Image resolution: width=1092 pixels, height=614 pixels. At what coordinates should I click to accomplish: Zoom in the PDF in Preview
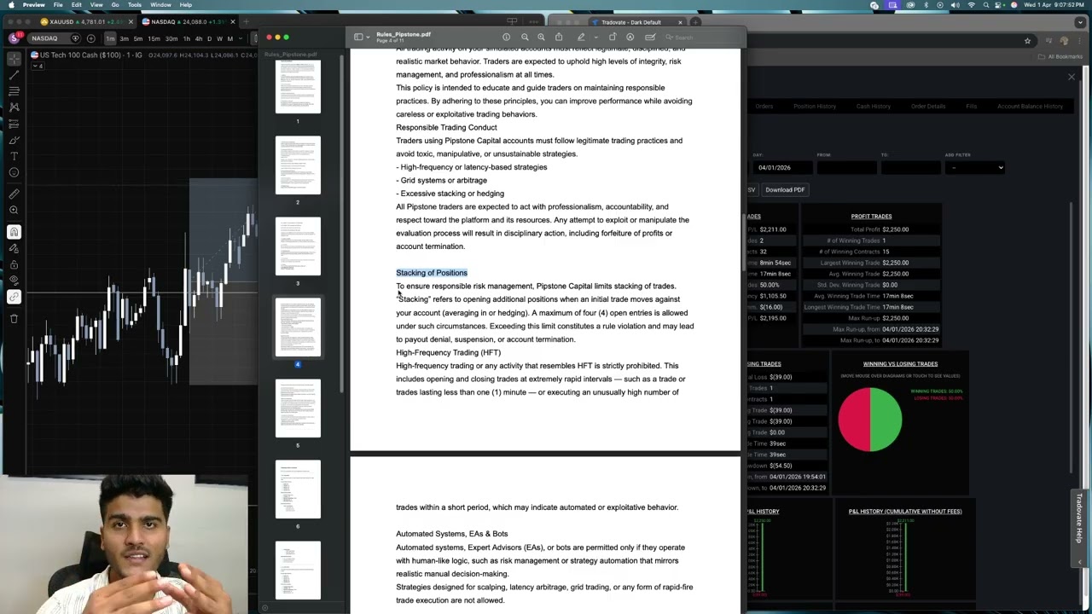tap(541, 38)
